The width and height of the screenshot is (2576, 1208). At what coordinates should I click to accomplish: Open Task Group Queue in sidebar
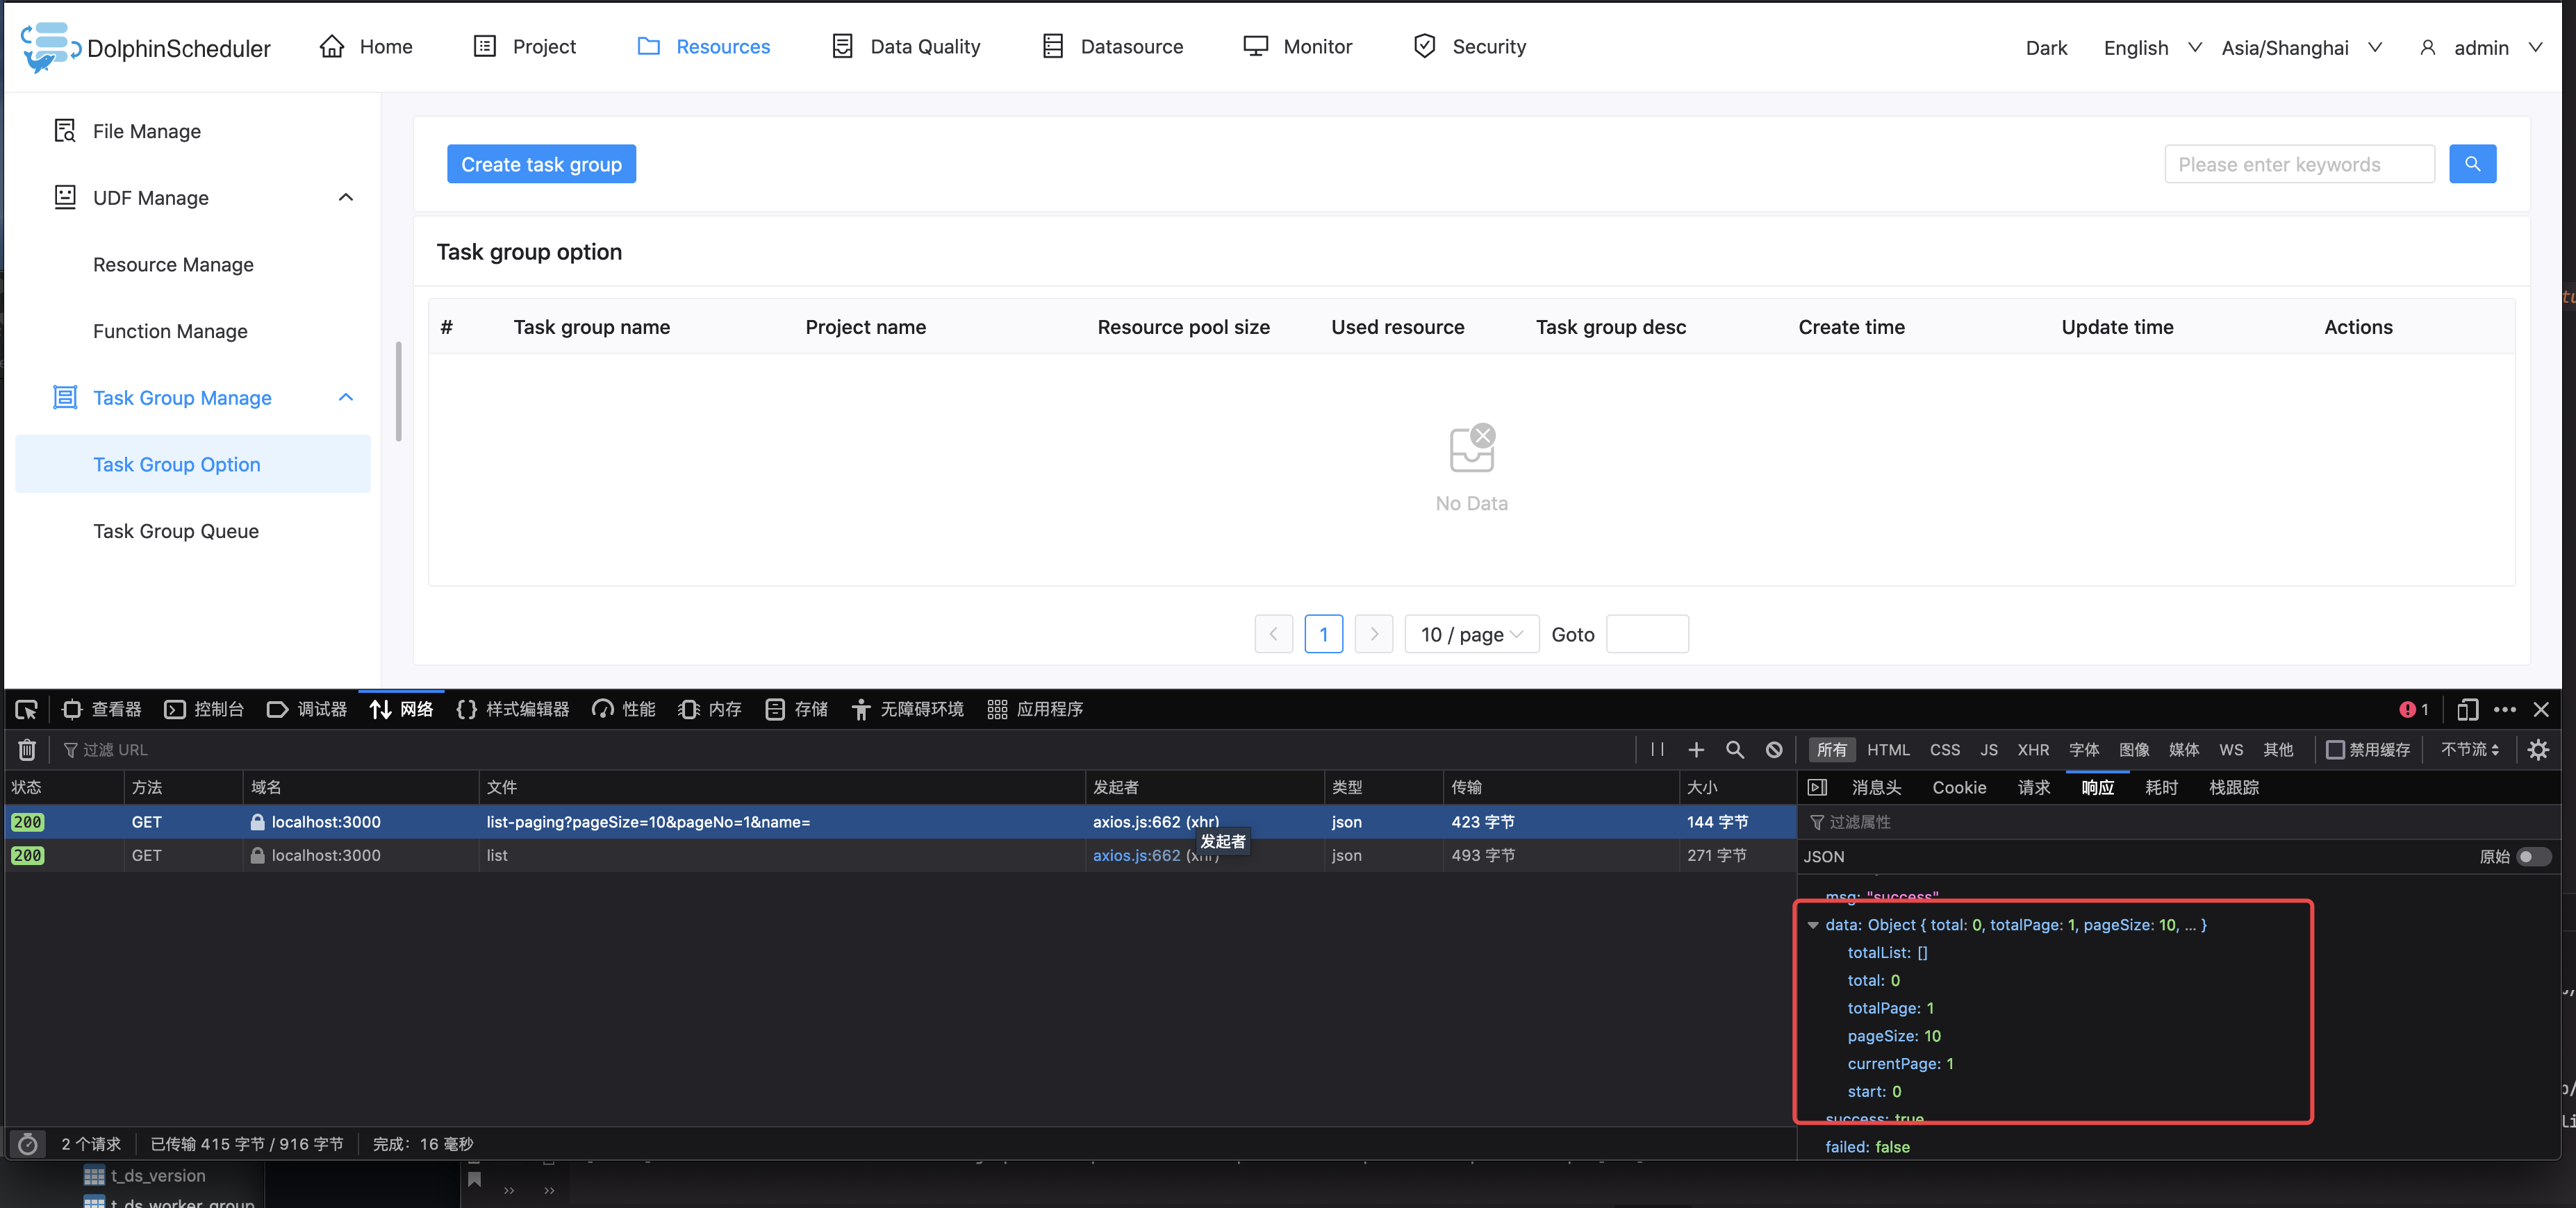click(x=176, y=532)
